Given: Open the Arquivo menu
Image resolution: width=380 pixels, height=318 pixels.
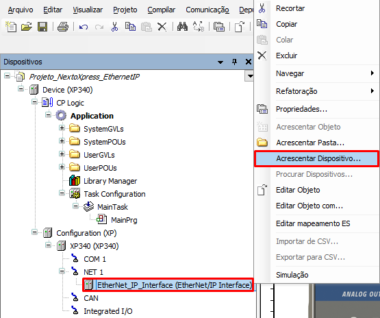Looking at the screenshot, I should tap(21, 10).
